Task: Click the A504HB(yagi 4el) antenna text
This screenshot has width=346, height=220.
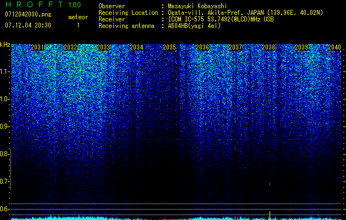Action: pyautogui.click(x=194, y=26)
